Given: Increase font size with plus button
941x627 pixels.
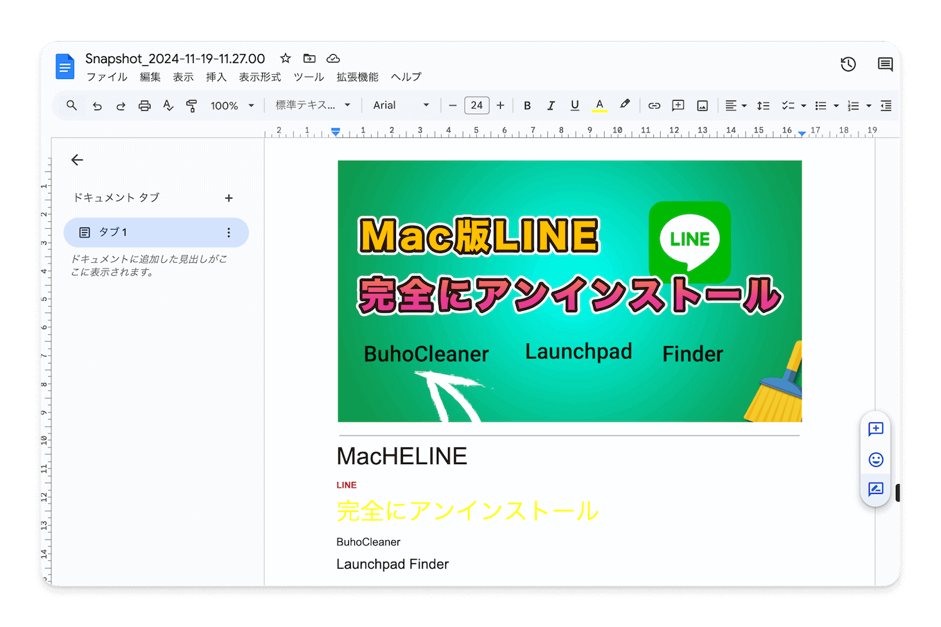Looking at the screenshot, I should (x=501, y=105).
